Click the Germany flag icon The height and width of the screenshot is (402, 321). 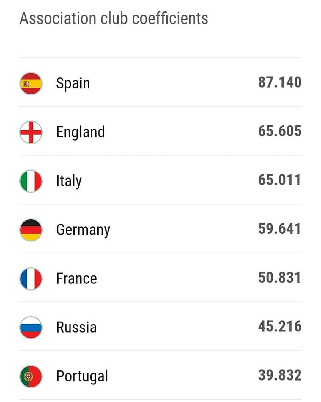(x=31, y=230)
